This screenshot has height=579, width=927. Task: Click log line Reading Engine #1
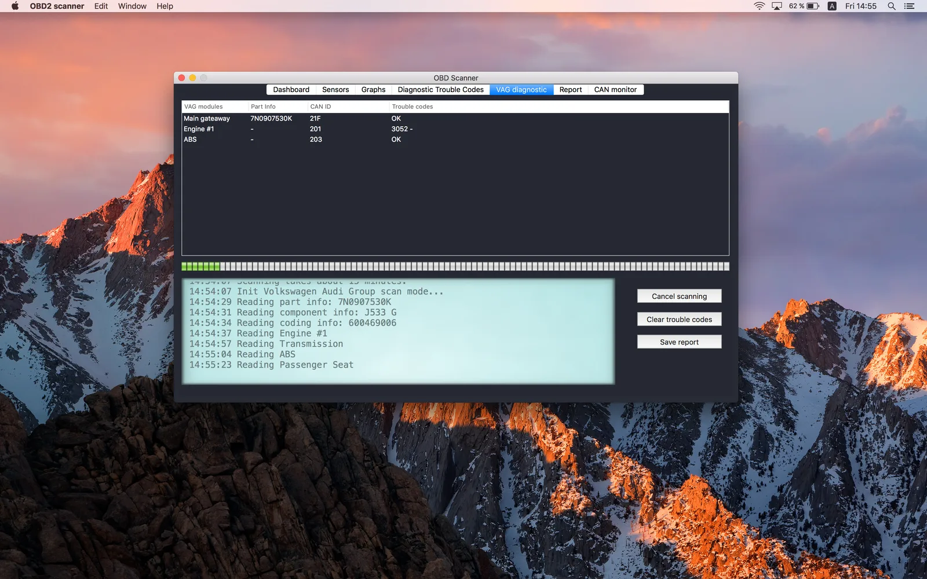click(x=258, y=334)
